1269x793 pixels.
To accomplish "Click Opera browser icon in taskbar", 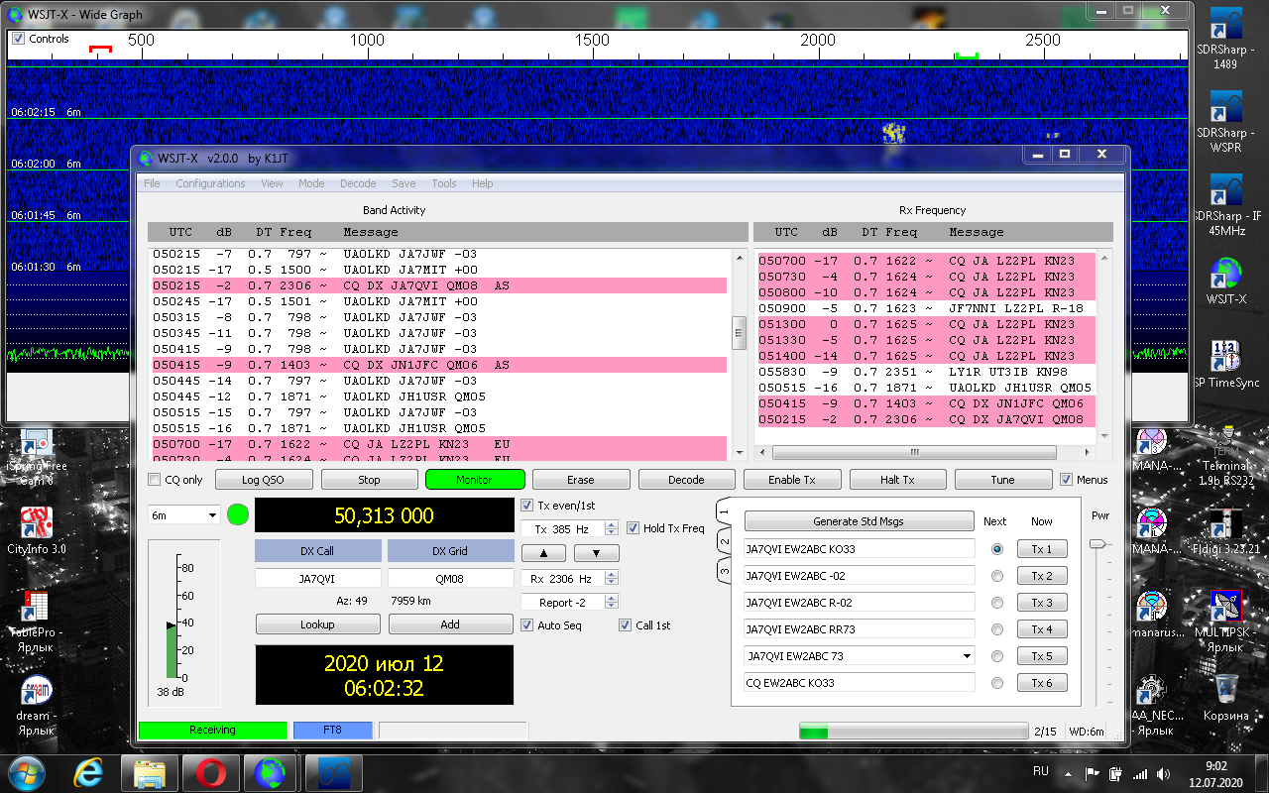I will pyautogui.click(x=209, y=772).
